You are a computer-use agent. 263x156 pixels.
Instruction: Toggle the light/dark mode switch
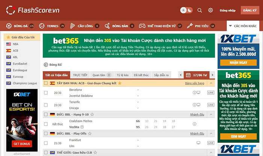[x=186, y=10]
